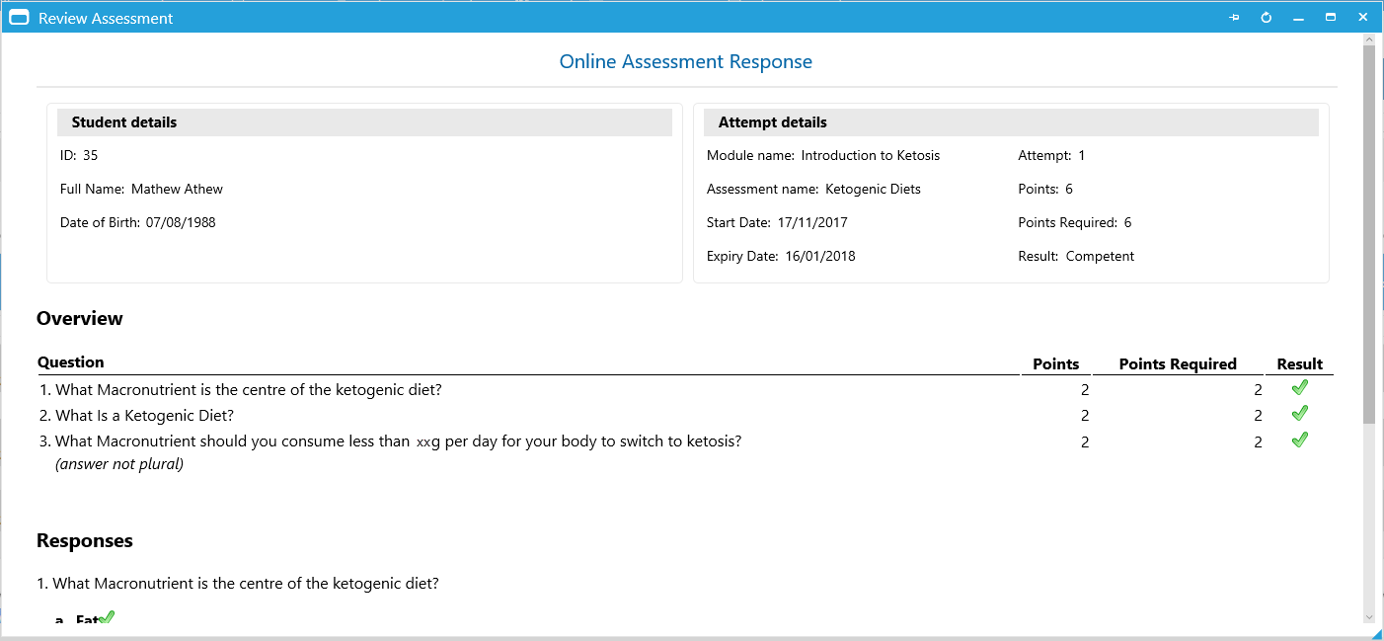The height and width of the screenshot is (641, 1384).
Task: Click the Attempt: 1 value
Action: 1082,155
